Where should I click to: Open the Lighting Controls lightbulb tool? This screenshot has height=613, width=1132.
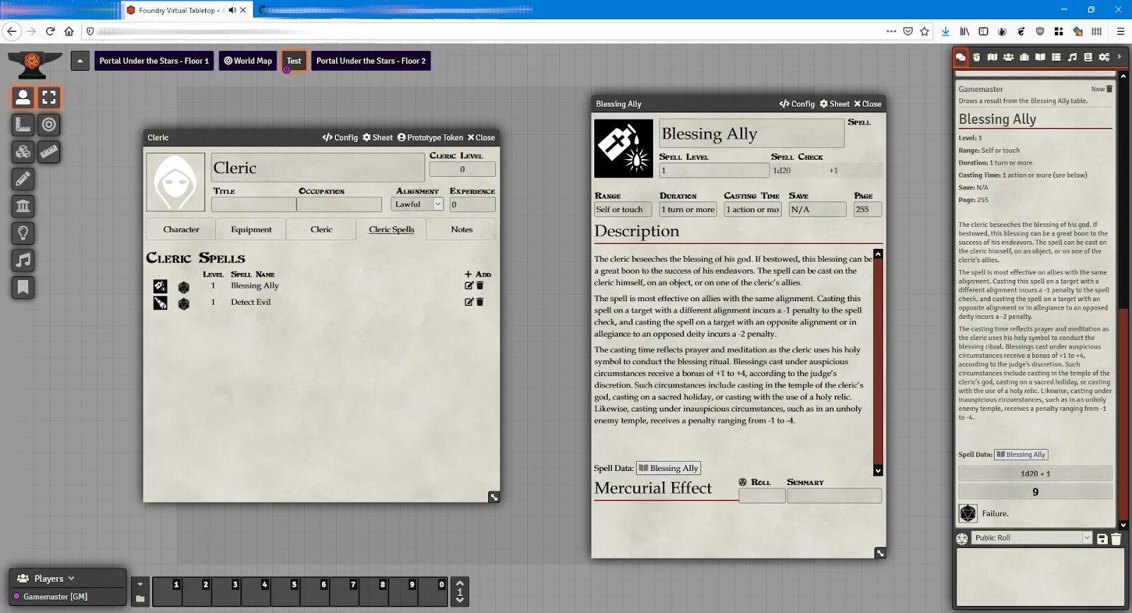pos(23,233)
